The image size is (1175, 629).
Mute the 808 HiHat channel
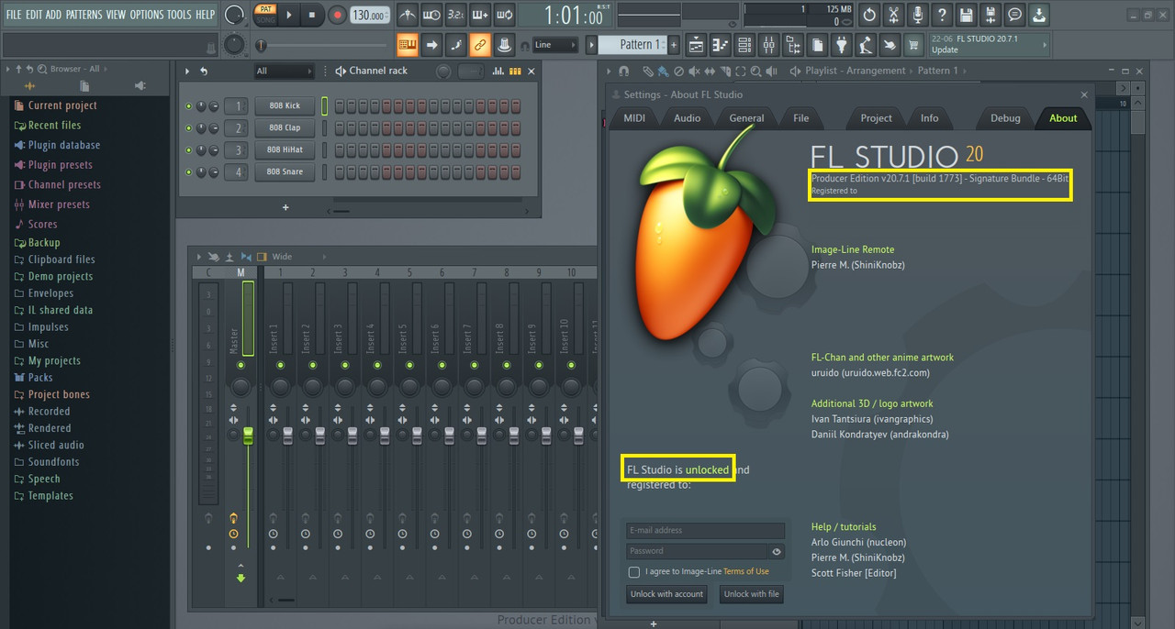coord(189,150)
